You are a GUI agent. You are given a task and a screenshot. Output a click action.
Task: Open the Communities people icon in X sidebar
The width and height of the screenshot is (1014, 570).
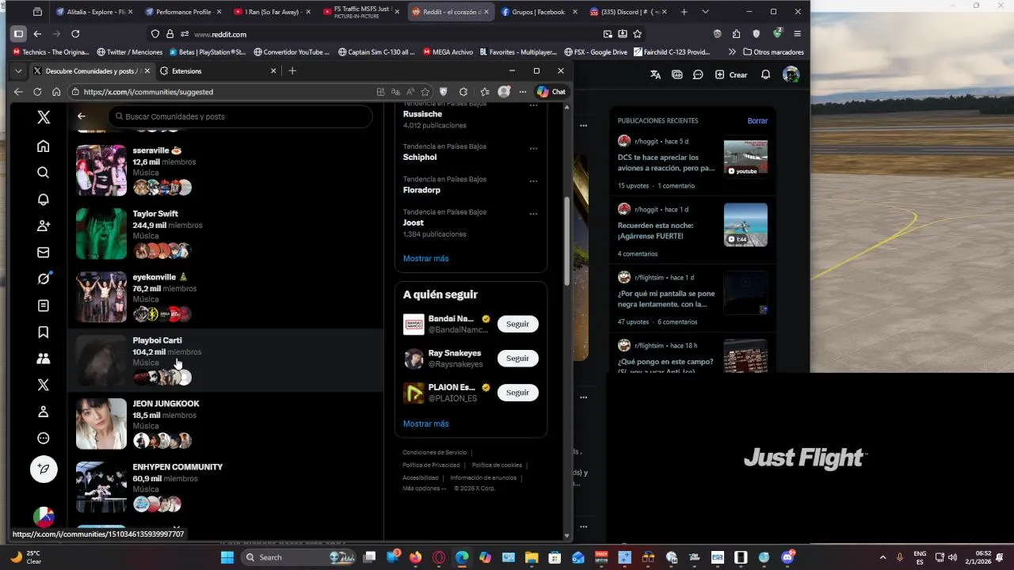point(44,359)
